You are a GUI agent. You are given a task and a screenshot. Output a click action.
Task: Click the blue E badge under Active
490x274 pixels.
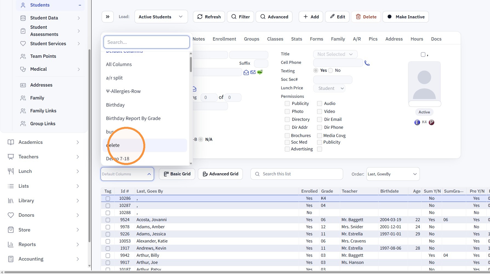click(x=417, y=122)
